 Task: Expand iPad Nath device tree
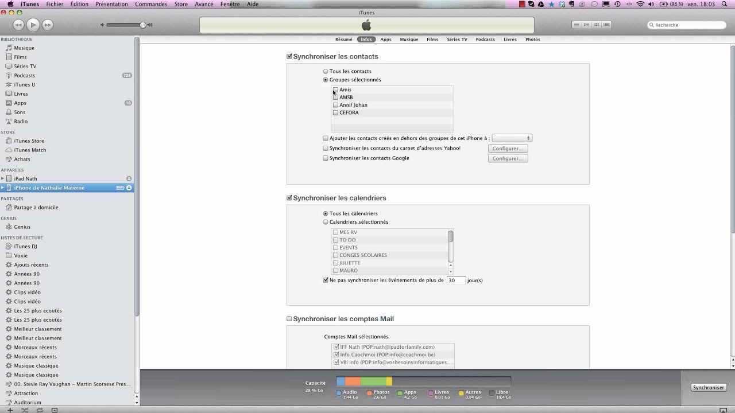pos(2,178)
